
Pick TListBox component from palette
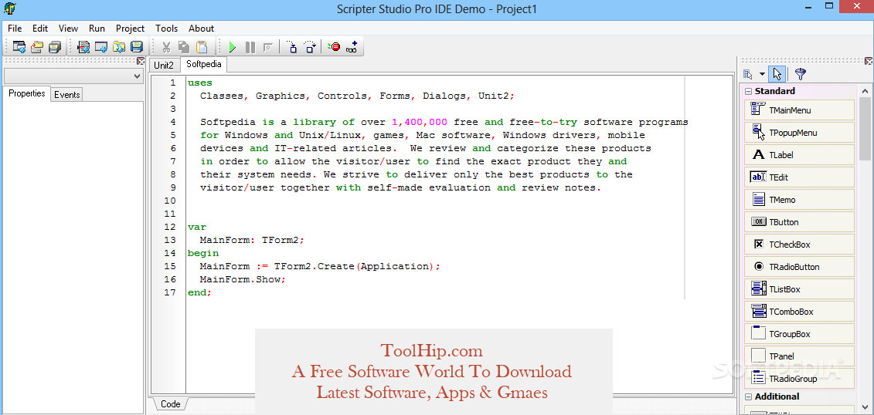[799, 288]
